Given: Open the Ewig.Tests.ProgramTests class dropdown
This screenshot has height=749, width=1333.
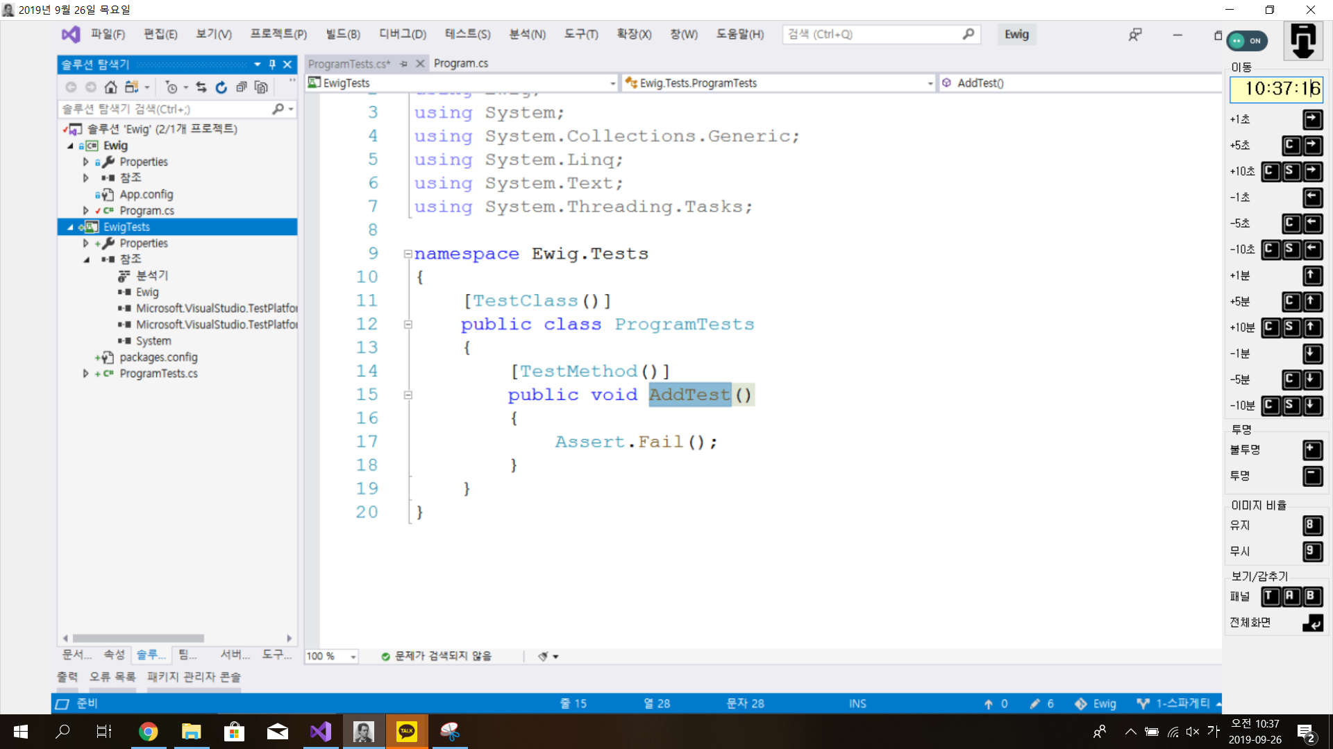Looking at the screenshot, I should [930, 83].
